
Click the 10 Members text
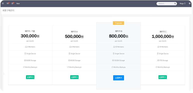pos(119,47)
